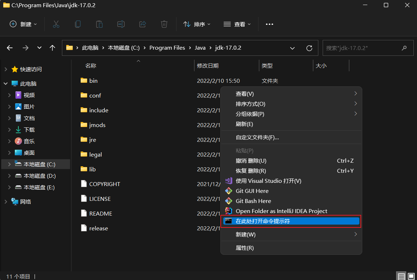Click the paste icon in the toolbar
The image size is (417, 280).
99,24
